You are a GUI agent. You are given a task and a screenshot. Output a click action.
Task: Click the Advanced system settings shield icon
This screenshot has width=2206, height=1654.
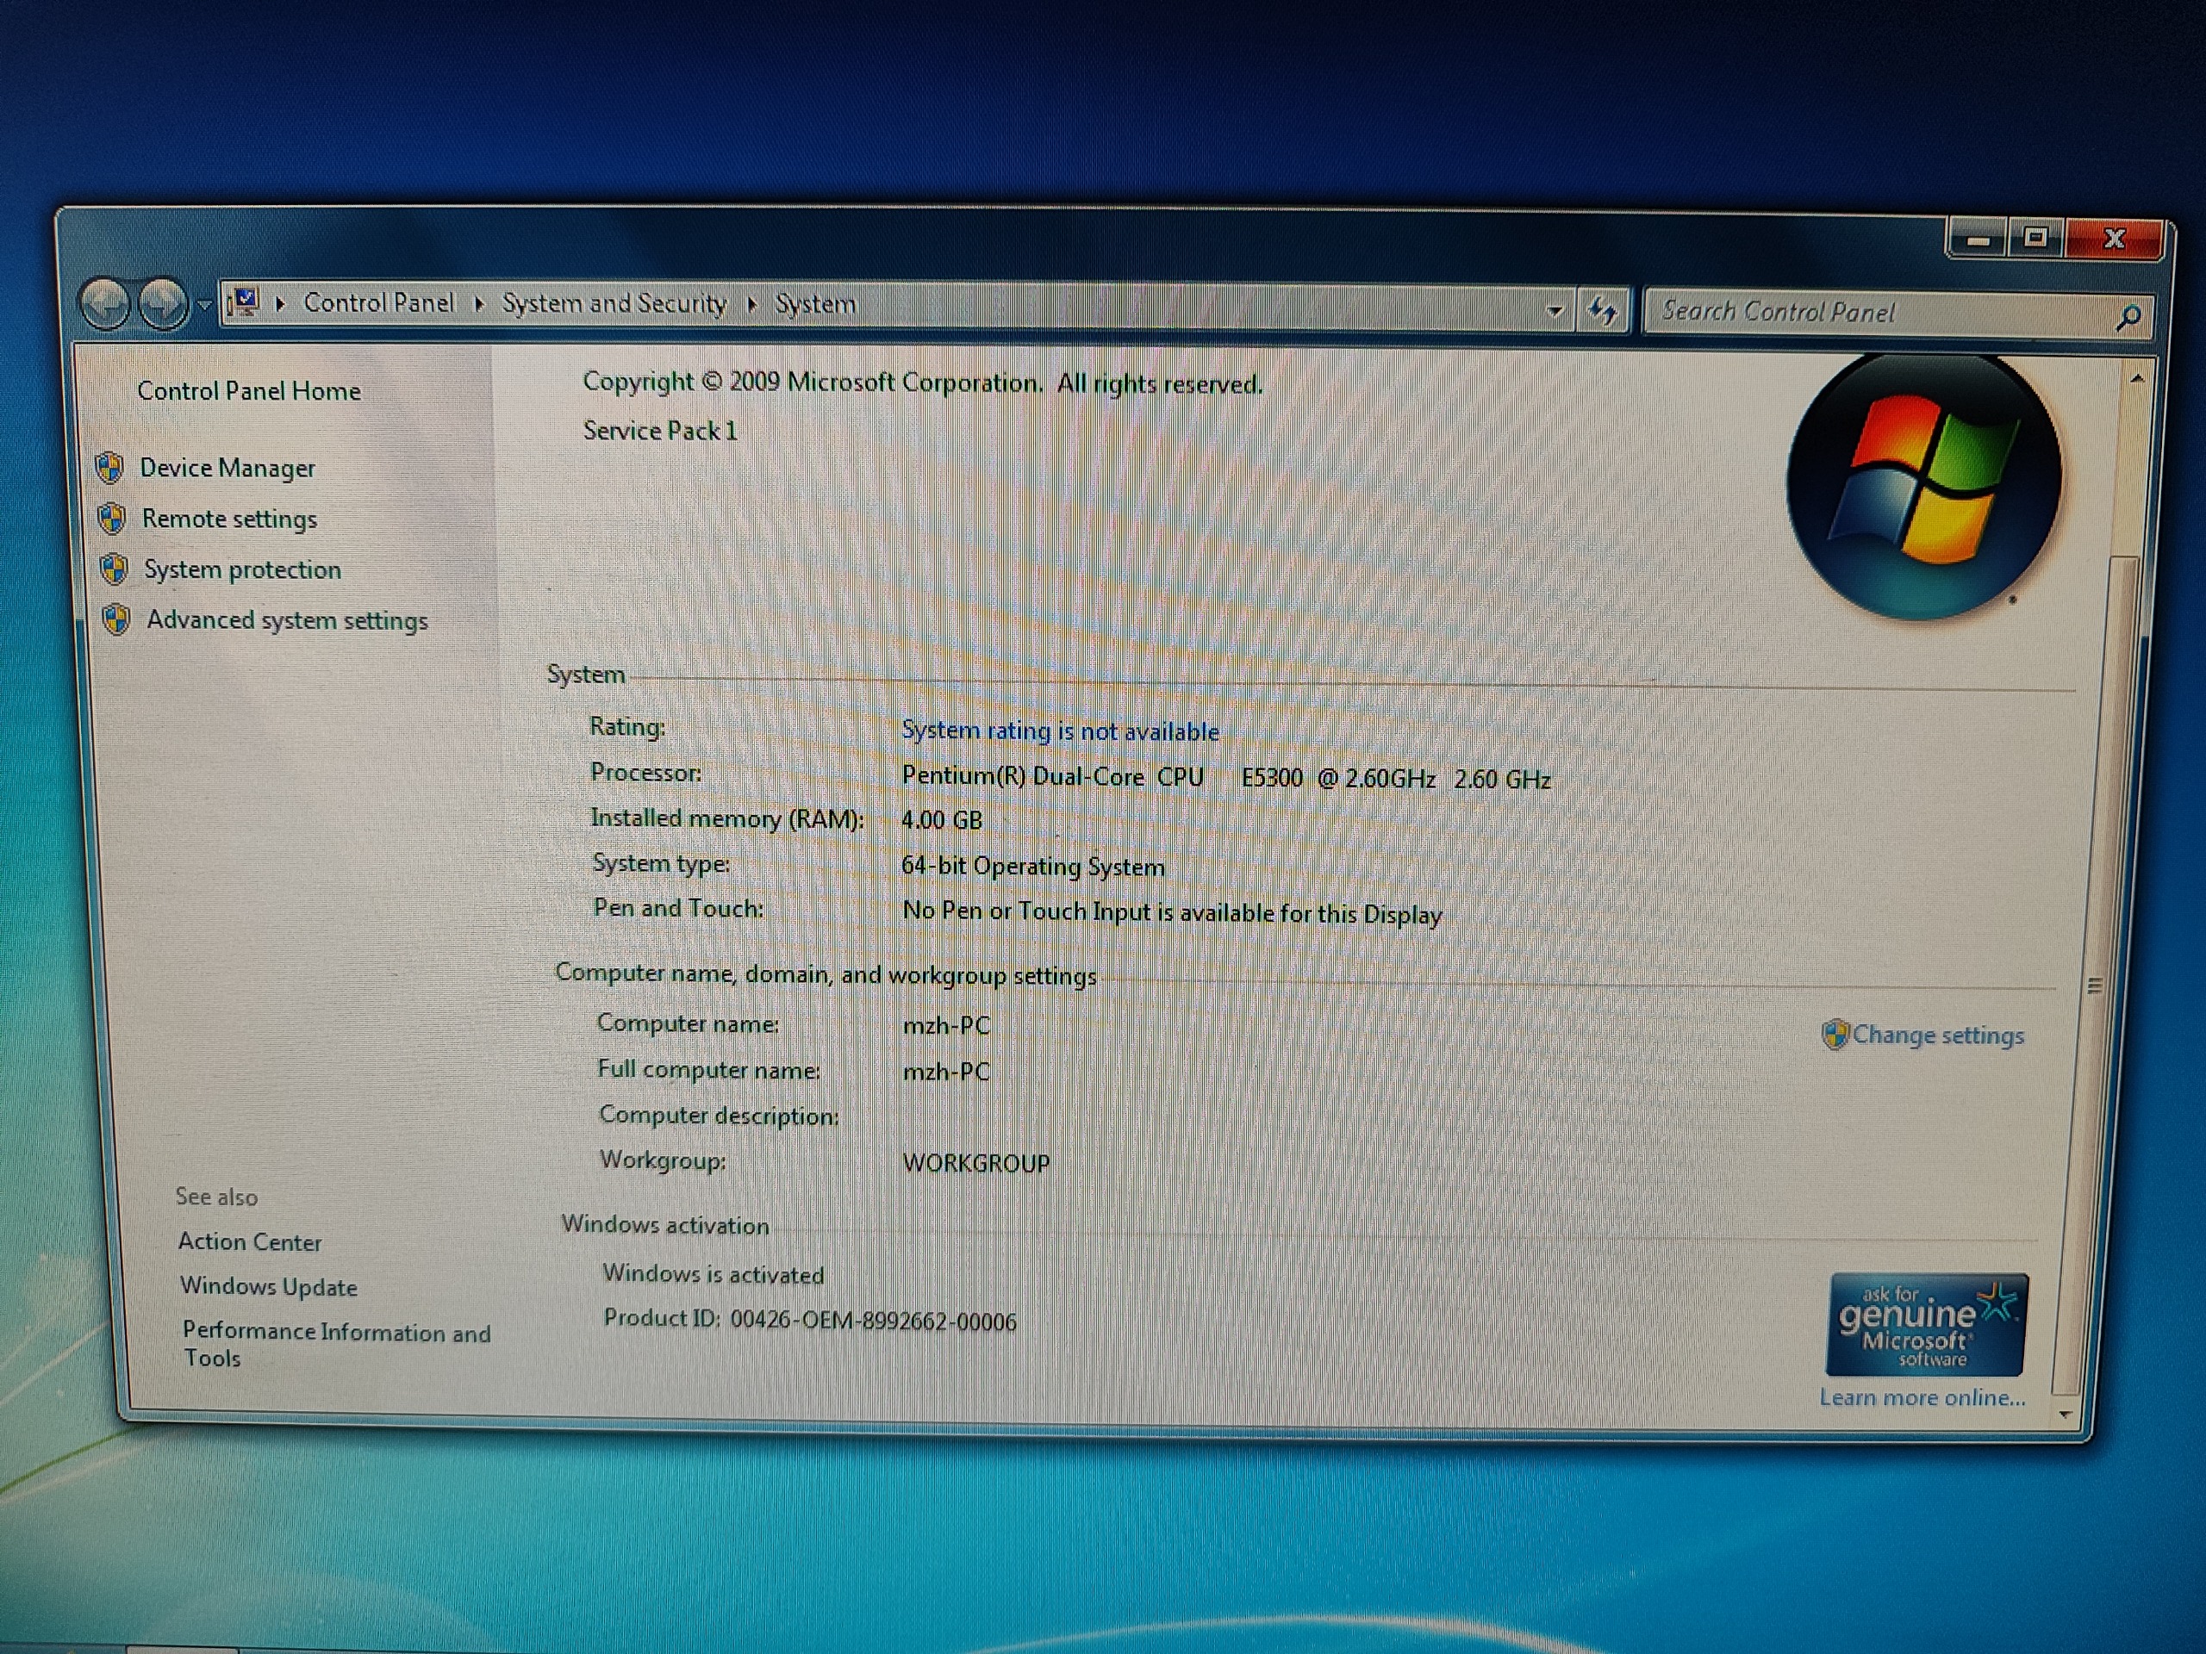(116, 619)
